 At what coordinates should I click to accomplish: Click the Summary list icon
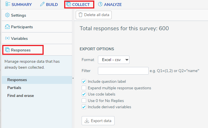click(8, 4)
